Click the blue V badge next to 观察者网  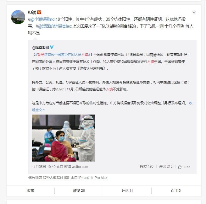coord(52,47)
